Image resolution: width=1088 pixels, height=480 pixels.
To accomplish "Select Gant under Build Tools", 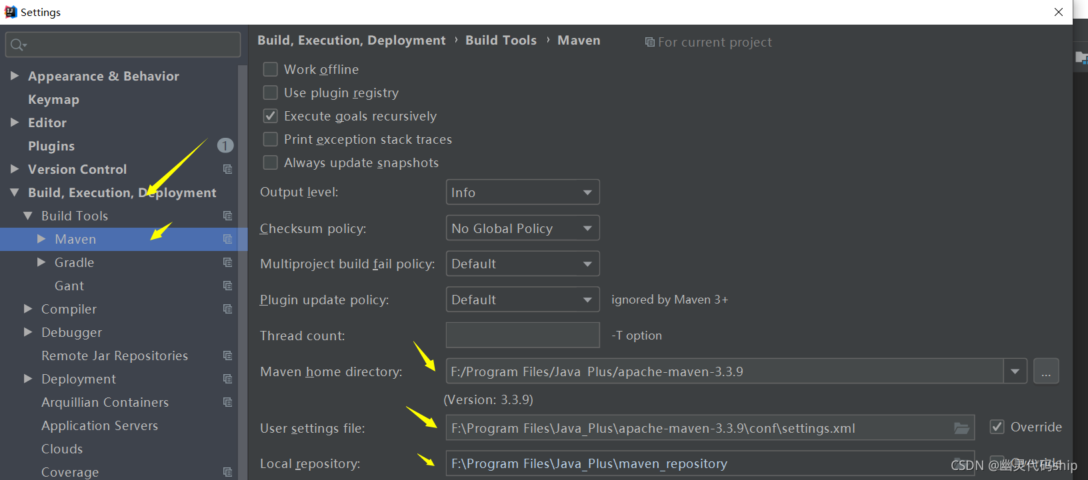I will [x=69, y=286].
